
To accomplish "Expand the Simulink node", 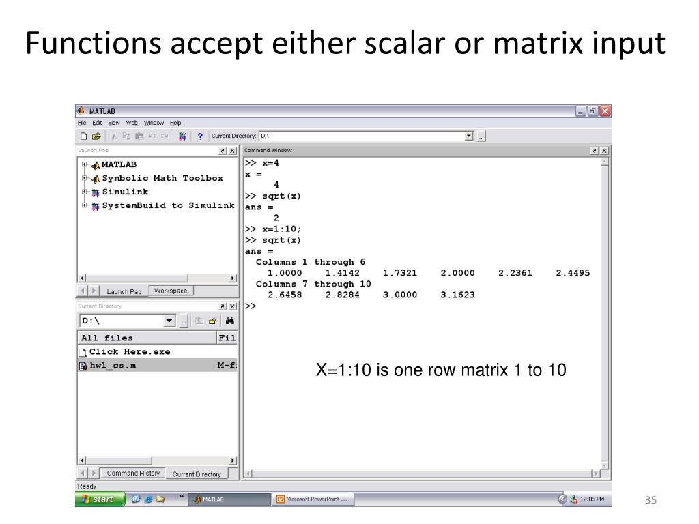I will 84,192.
